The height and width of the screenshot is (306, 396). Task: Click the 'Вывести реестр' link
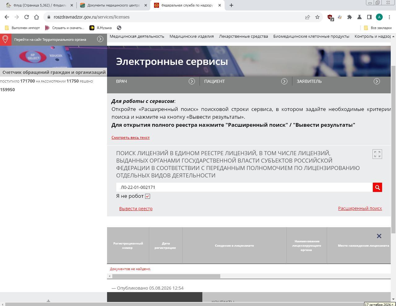pyautogui.click(x=136, y=209)
